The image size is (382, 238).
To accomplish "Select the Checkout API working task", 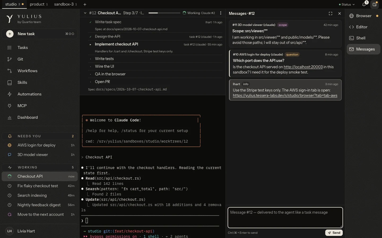I will 40,176.
